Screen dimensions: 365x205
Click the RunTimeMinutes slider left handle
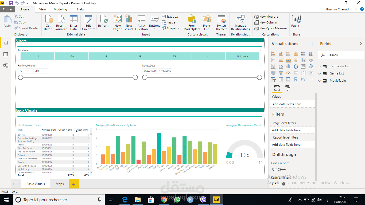coord(21,77)
